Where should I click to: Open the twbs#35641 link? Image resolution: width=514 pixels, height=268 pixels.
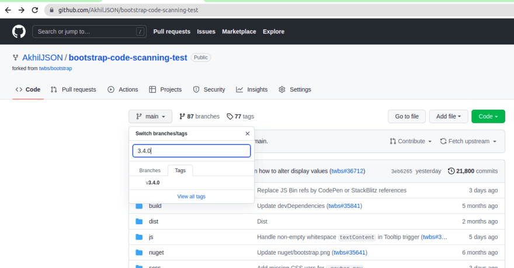(x=349, y=253)
